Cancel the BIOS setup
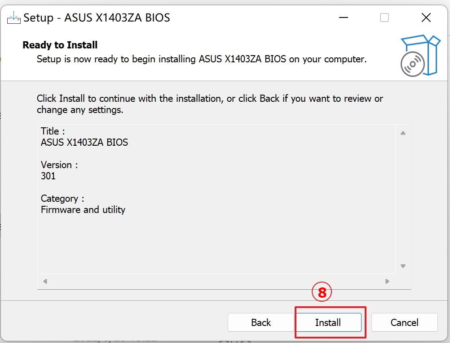Image resolution: width=450 pixels, height=343 pixels. (x=404, y=322)
